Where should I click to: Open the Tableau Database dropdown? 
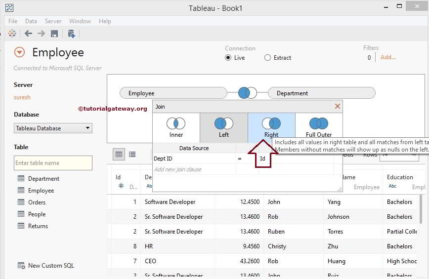click(x=53, y=128)
